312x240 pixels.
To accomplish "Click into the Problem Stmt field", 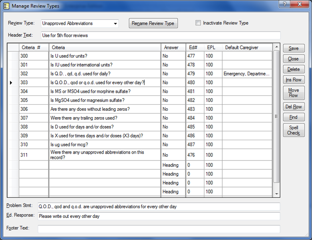I will click(x=159, y=207).
